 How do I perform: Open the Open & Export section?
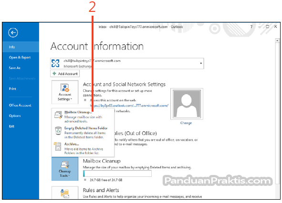20,58
